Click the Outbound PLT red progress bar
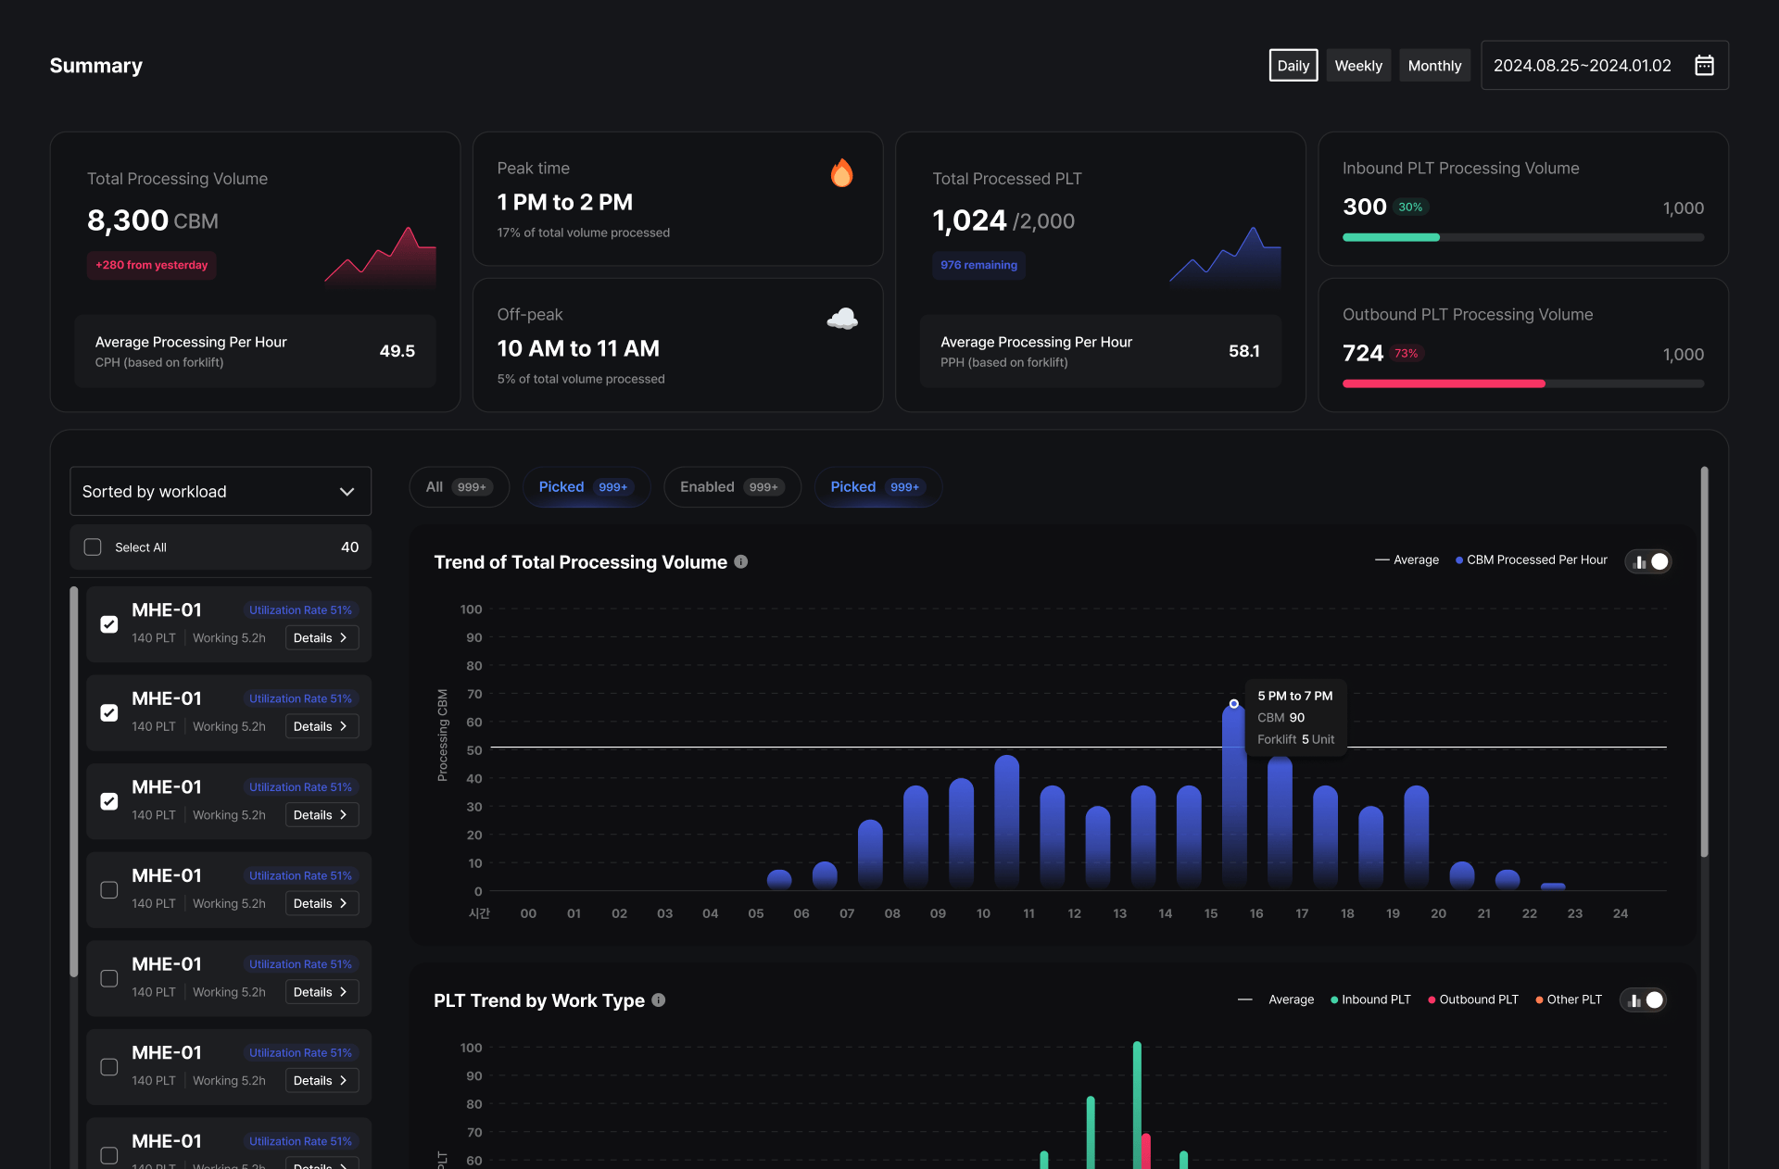The height and width of the screenshot is (1169, 1779). click(1443, 383)
